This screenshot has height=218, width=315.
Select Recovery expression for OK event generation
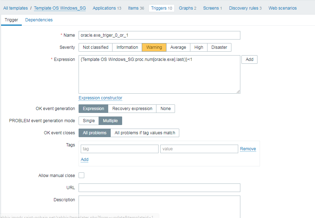coord(132,109)
